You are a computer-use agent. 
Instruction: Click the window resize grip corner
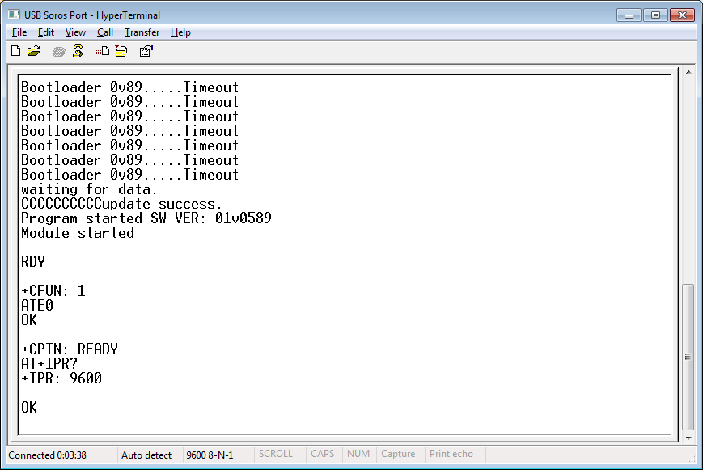[692, 459]
